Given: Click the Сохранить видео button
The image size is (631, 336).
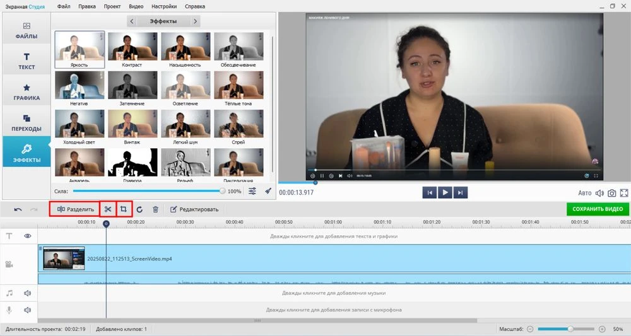Looking at the screenshot, I should pos(597,209).
